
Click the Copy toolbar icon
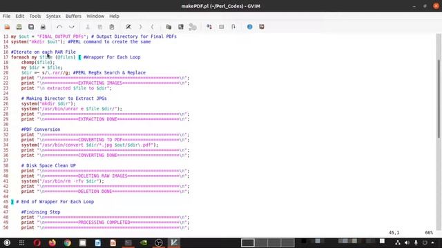99,27
